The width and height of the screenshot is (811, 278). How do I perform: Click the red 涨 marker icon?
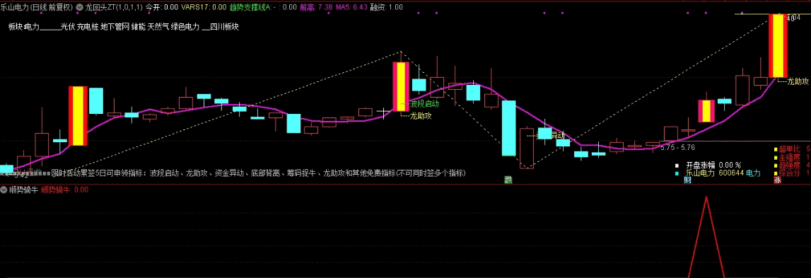tap(777, 180)
